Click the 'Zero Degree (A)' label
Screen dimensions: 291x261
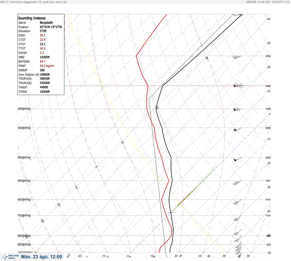[29, 75]
